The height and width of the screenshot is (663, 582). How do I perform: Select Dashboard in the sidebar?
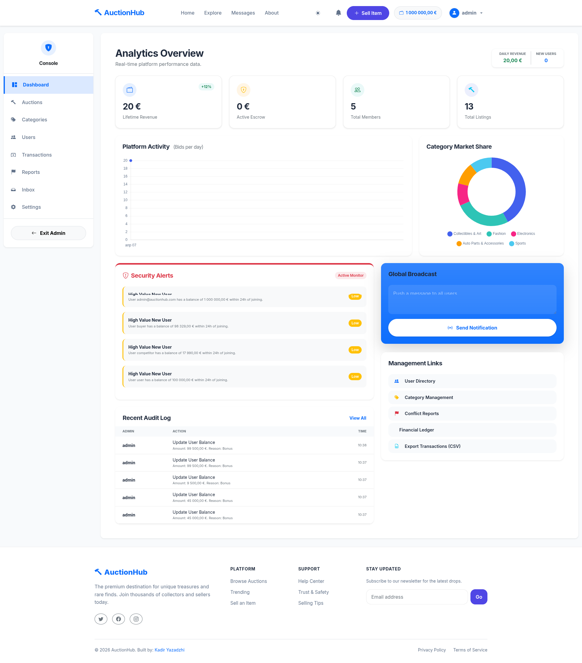click(48, 85)
